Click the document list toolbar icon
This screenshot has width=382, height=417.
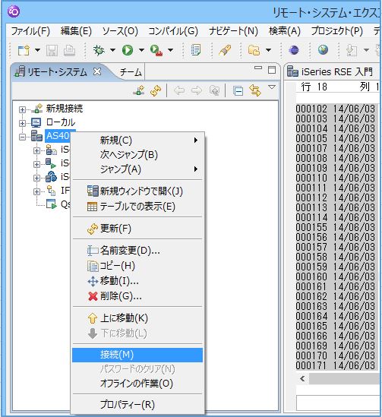196,50
